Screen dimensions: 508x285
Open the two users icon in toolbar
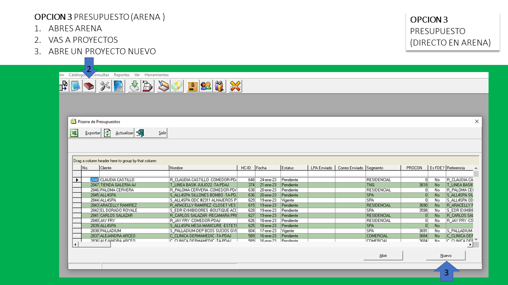[206, 86]
